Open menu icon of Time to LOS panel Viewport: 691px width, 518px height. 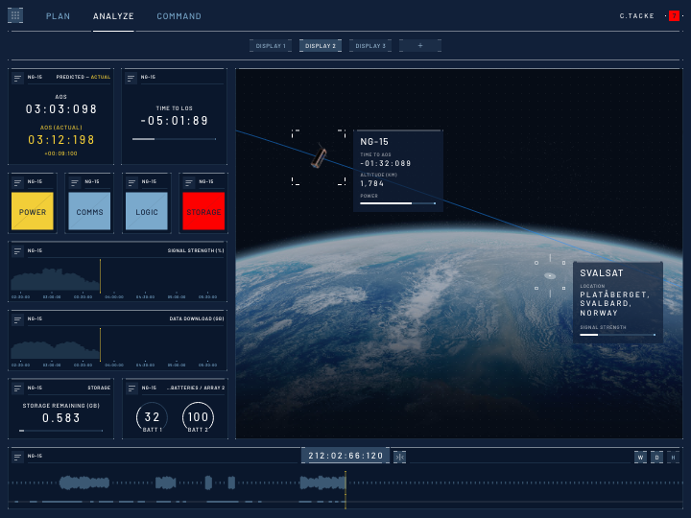coord(131,79)
